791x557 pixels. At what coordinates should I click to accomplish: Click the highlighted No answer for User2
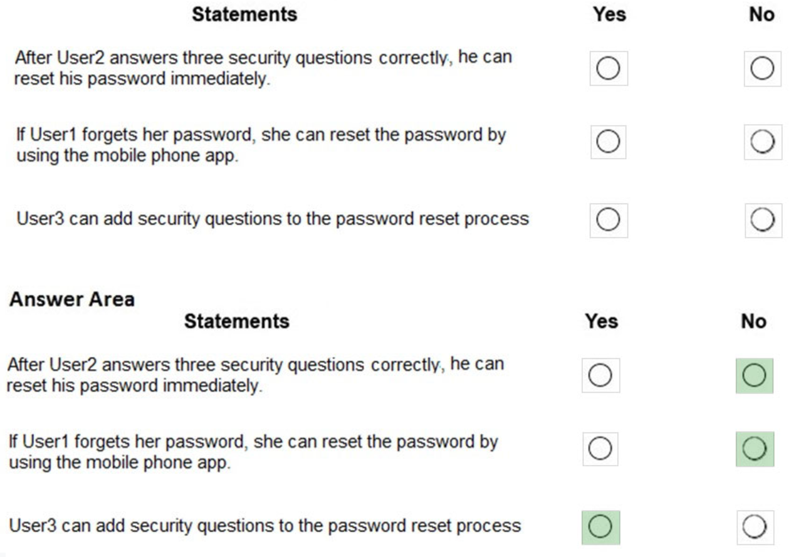[x=755, y=375]
